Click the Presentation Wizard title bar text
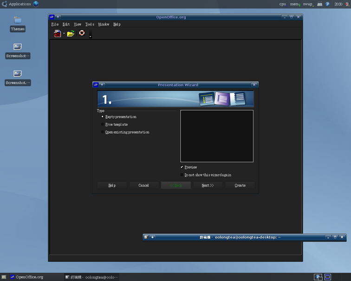 pos(178,85)
